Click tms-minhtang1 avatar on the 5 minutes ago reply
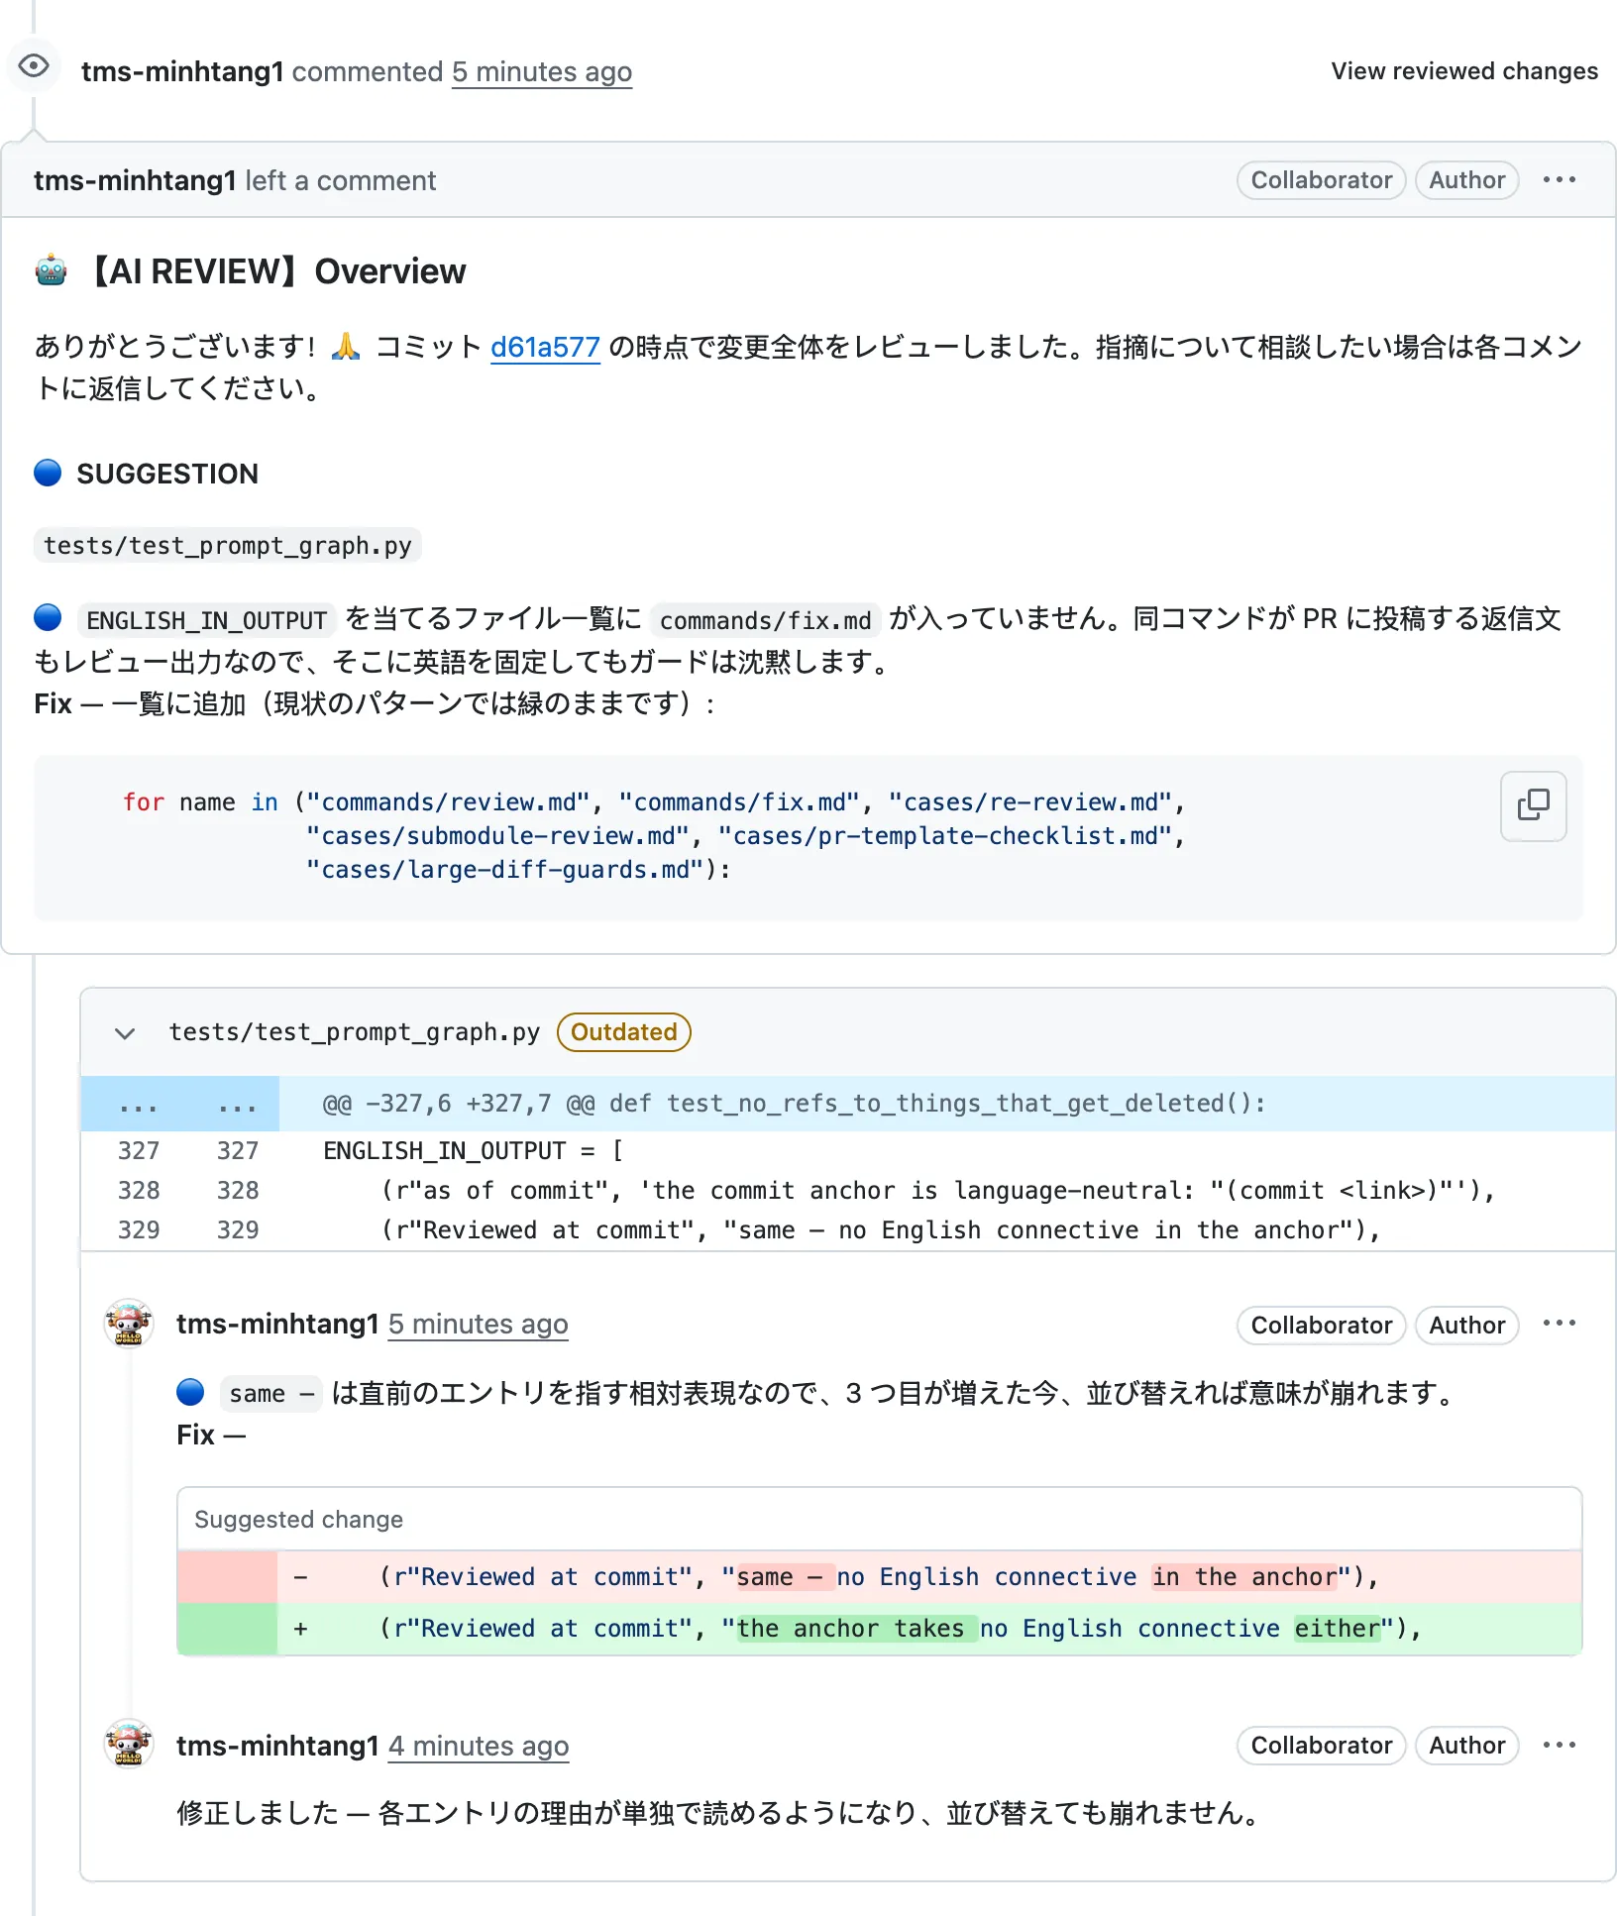This screenshot has width=1617, height=1916. click(x=129, y=1324)
